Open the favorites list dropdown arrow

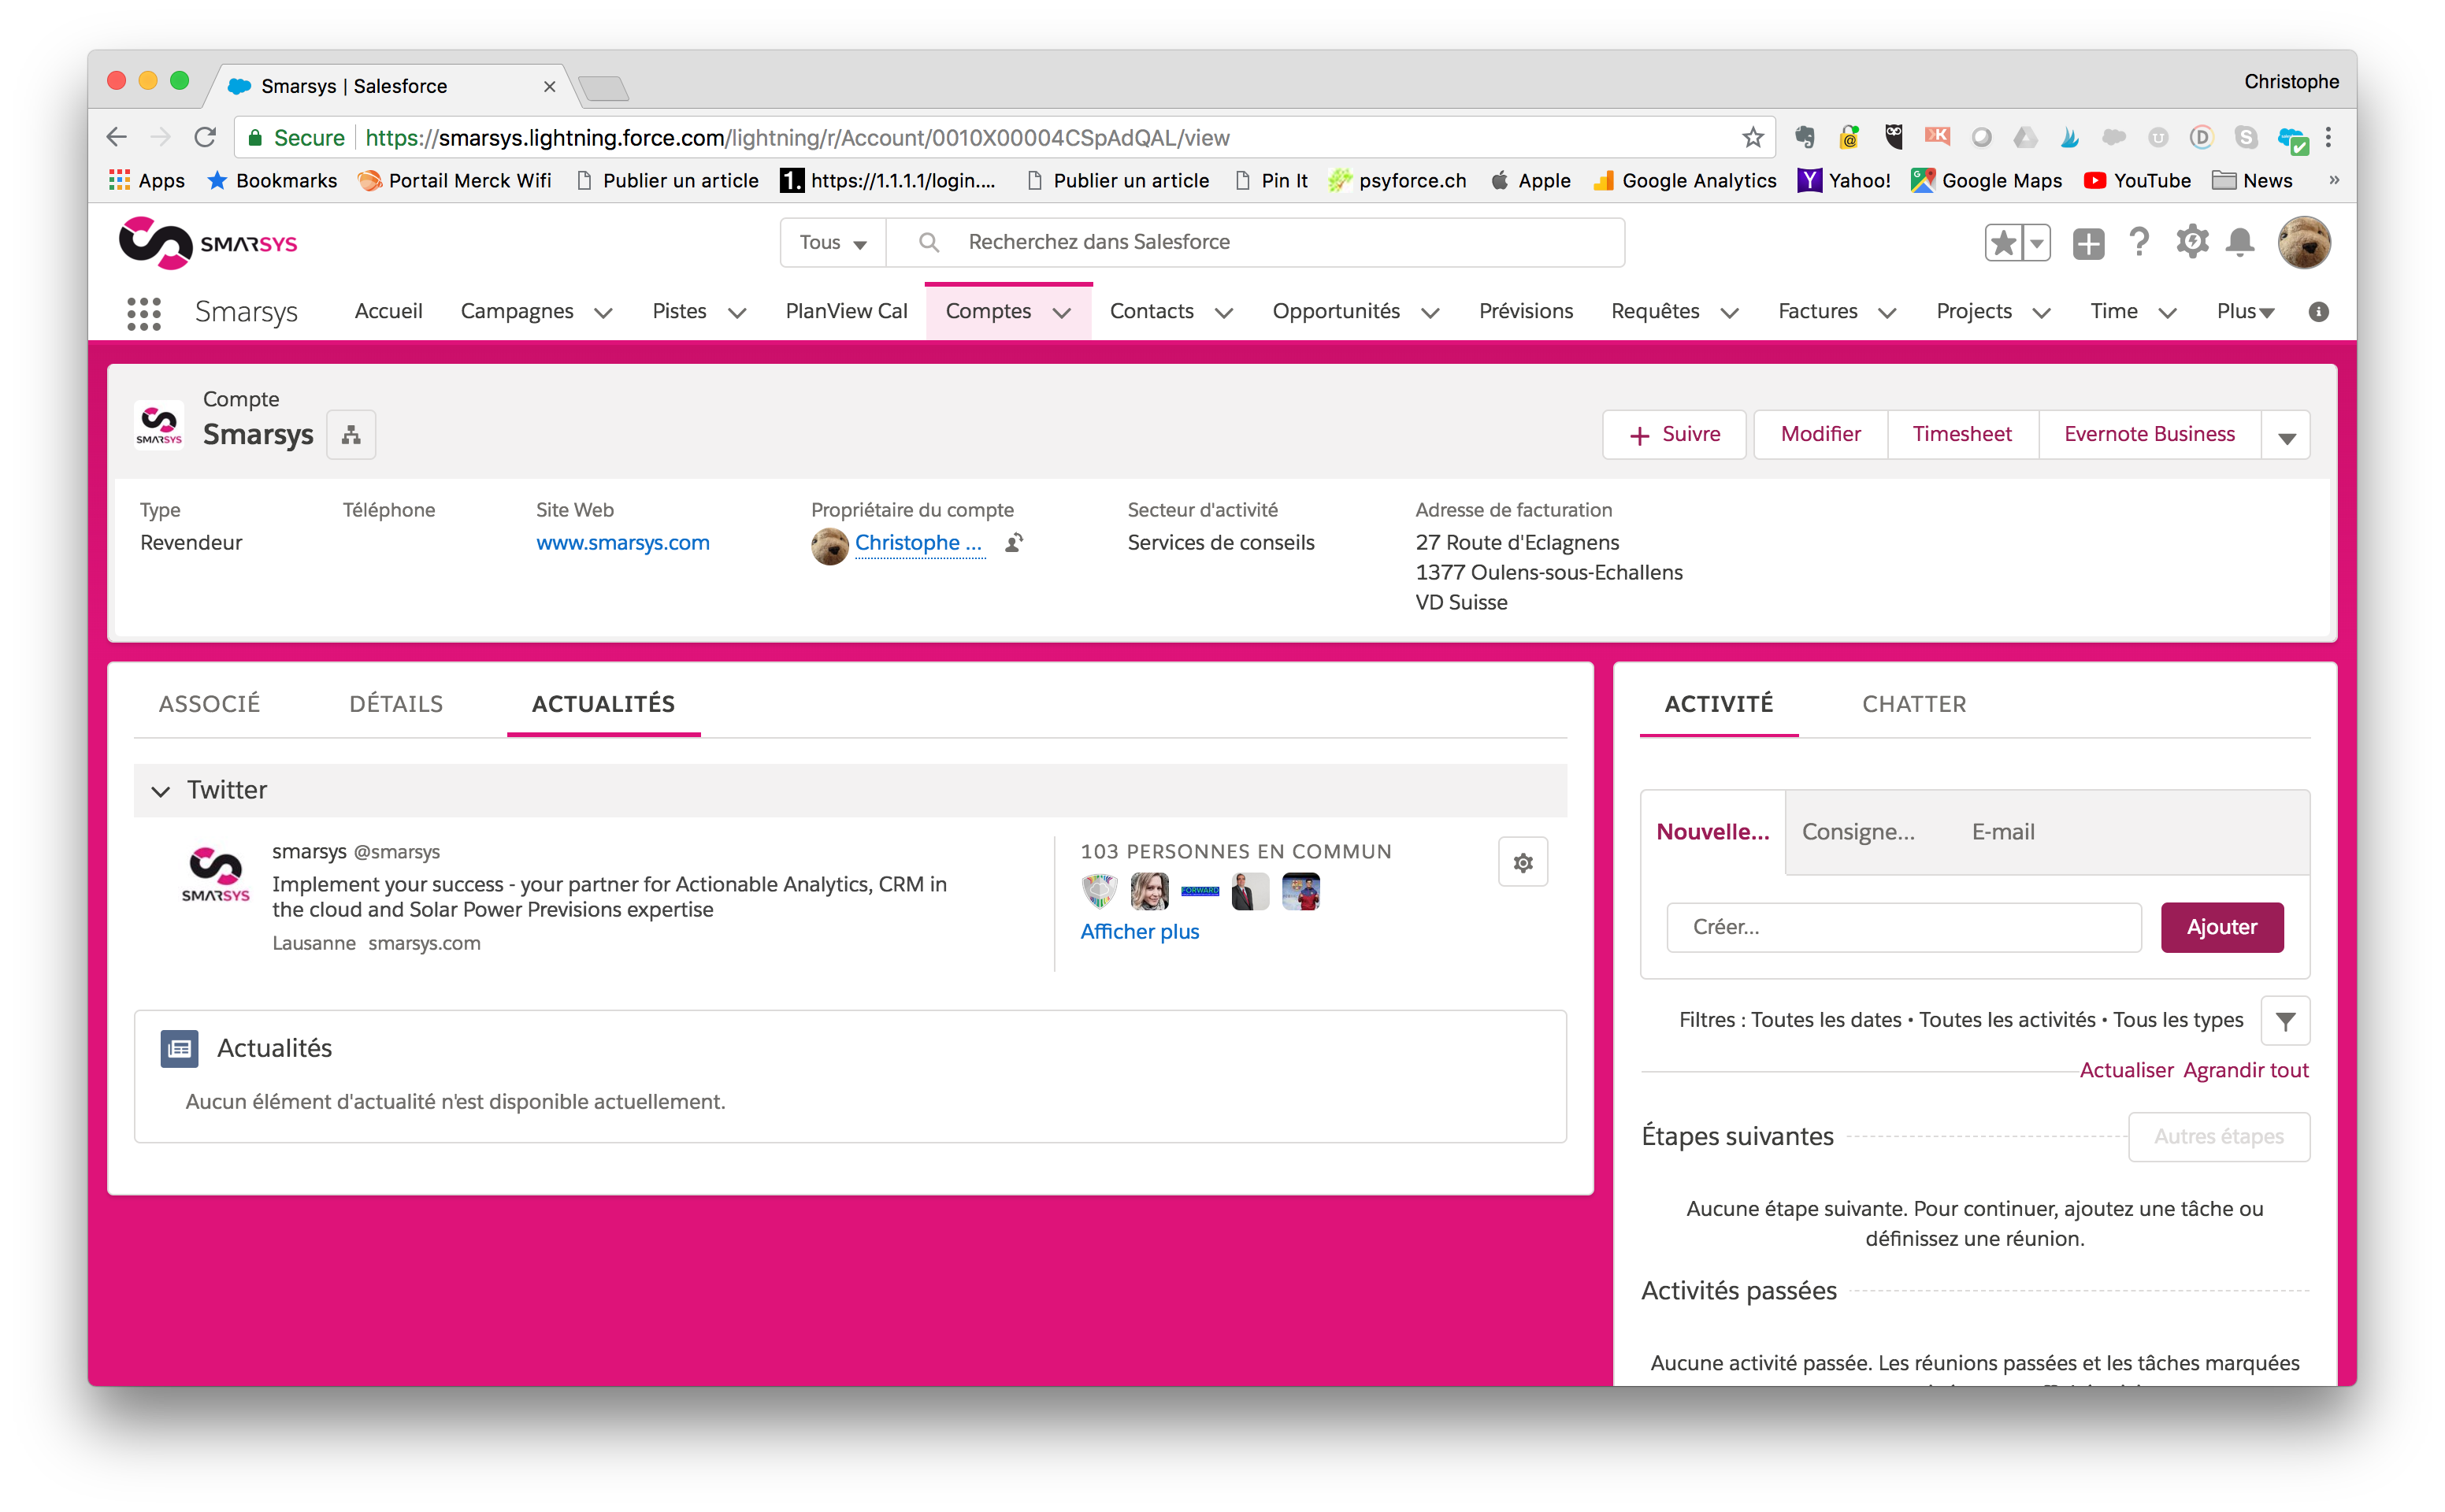pyautogui.click(x=2036, y=243)
